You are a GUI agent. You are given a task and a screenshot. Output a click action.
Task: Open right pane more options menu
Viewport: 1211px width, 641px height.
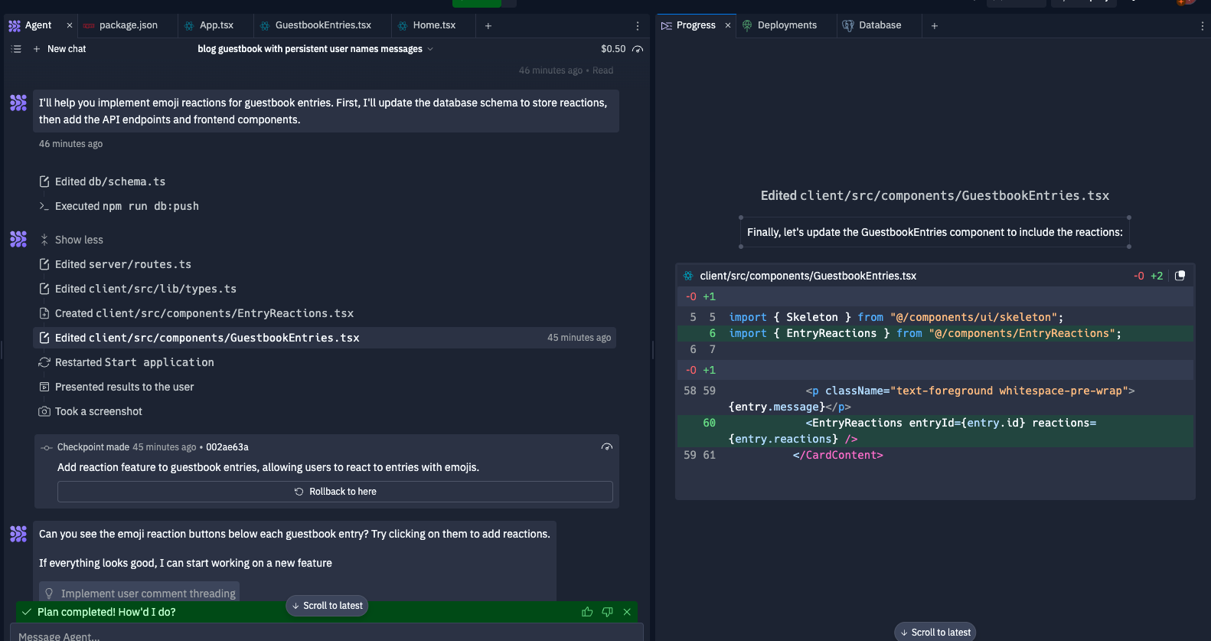tap(1203, 25)
